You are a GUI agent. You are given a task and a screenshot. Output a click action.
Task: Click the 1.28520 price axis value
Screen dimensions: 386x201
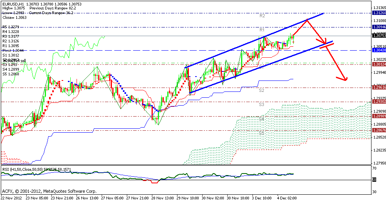click(x=379, y=137)
